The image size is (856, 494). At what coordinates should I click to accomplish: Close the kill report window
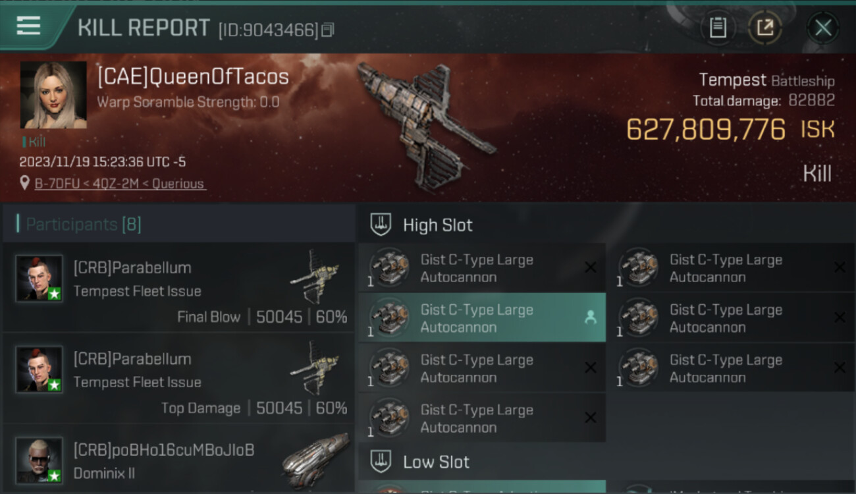point(823,28)
